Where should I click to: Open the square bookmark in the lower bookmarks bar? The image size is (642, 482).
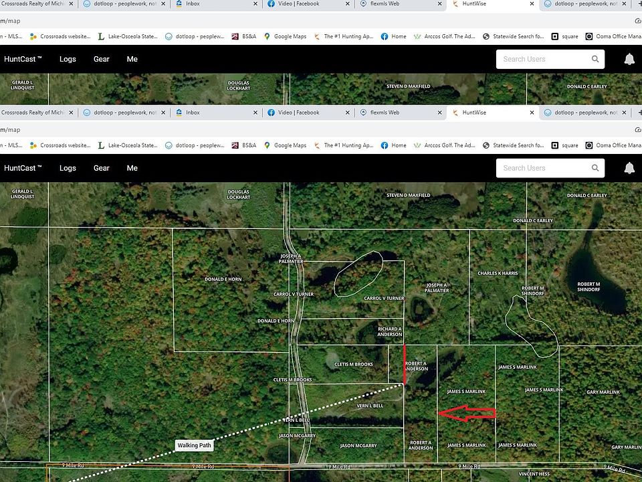click(564, 145)
